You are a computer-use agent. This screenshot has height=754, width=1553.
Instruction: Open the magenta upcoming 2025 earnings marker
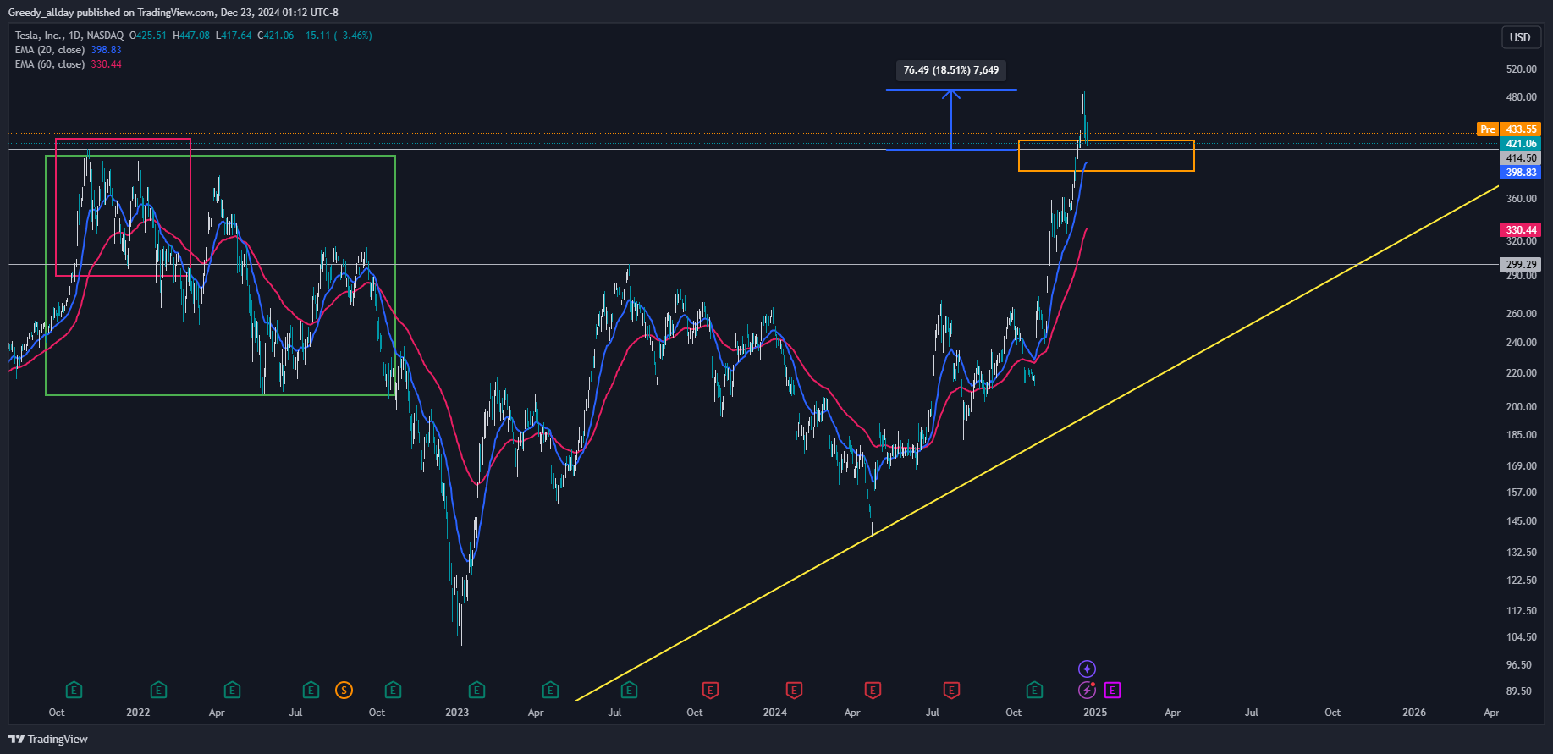pyautogui.click(x=1112, y=691)
